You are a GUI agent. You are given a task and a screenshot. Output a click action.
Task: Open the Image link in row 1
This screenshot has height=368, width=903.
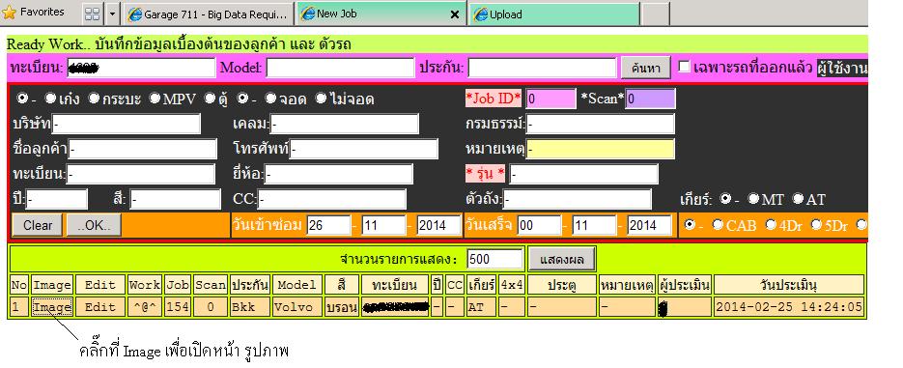52,307
